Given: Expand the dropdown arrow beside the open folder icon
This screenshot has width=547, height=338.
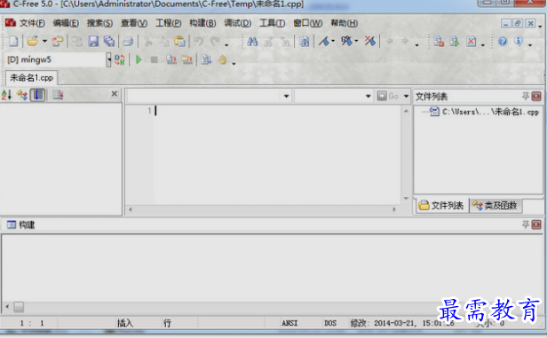Looking at the screenshot, I should coord(44,41).
